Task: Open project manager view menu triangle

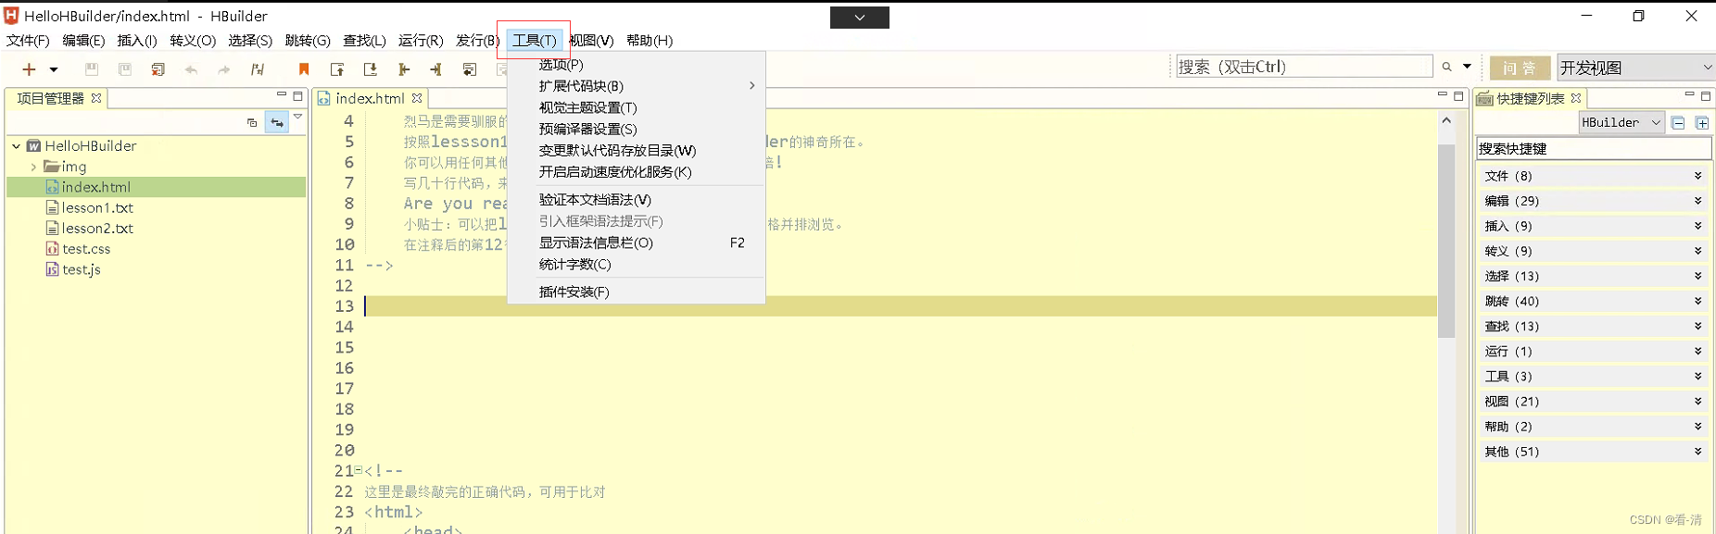Action: 297,118
